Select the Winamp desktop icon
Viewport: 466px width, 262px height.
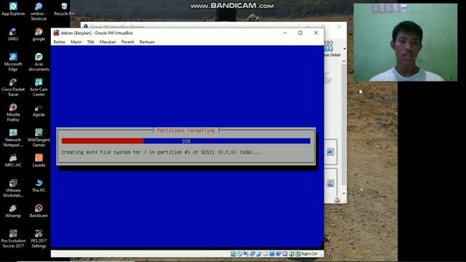click(x=13, y=211)
